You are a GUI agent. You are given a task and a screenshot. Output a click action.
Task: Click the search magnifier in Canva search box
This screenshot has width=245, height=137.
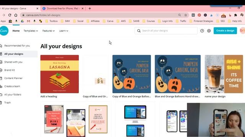tap(139, 31)
